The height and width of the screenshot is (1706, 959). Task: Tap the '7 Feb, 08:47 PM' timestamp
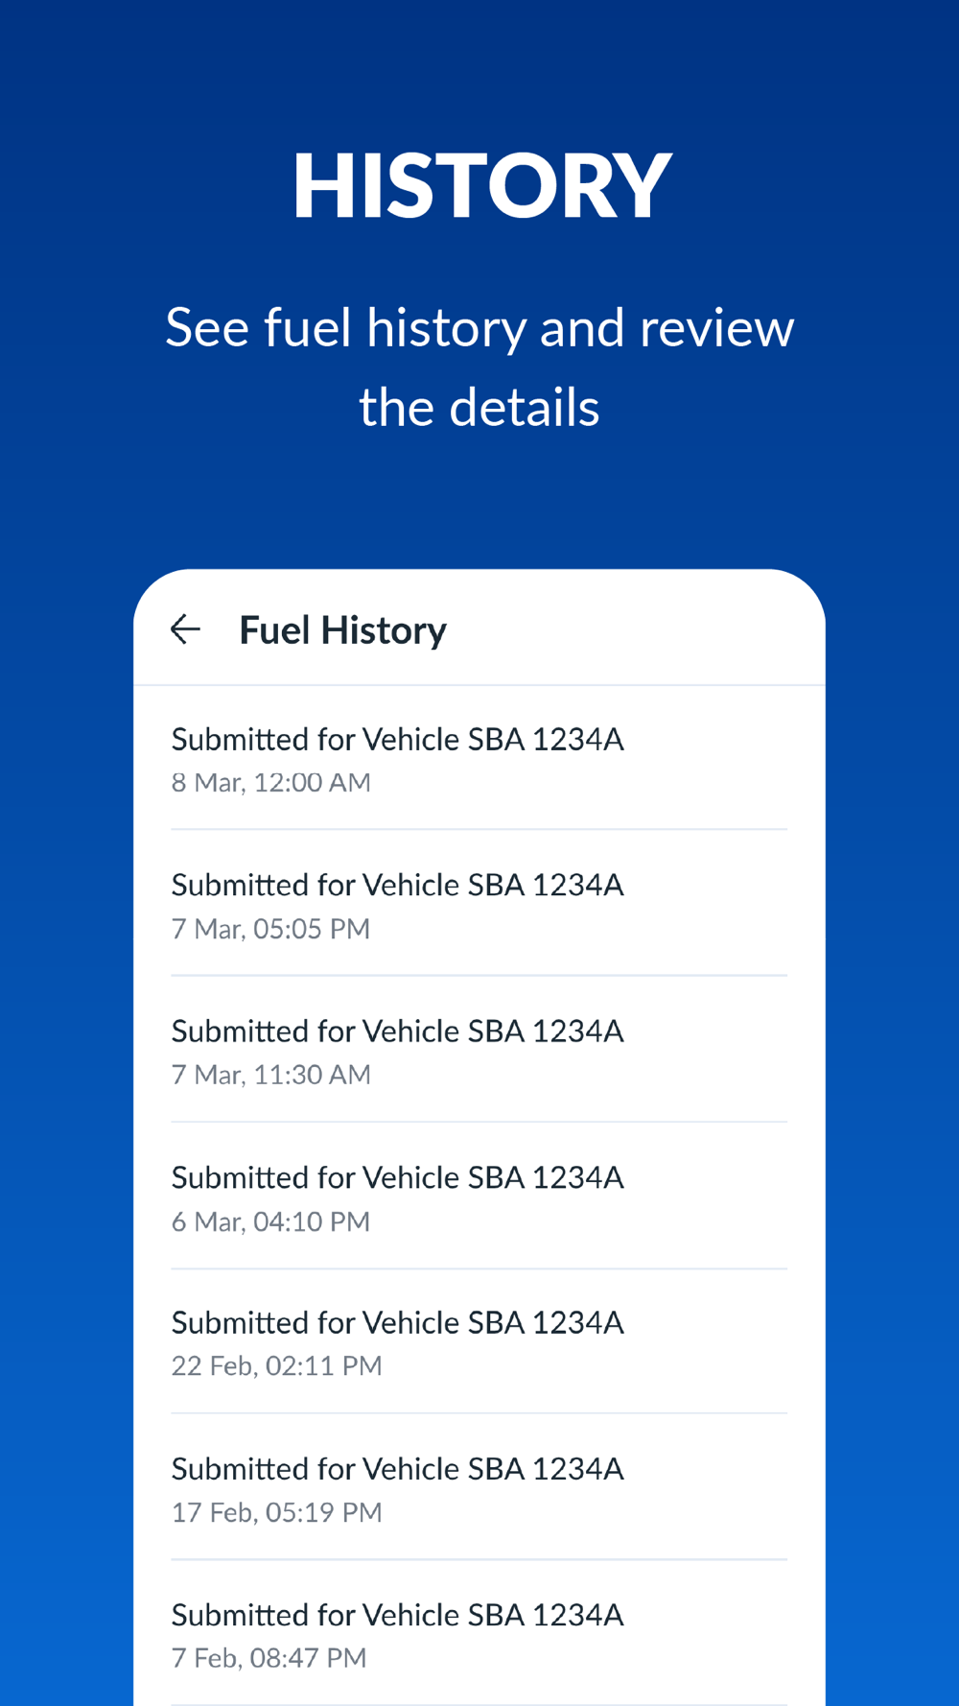tap(269, 1658)
